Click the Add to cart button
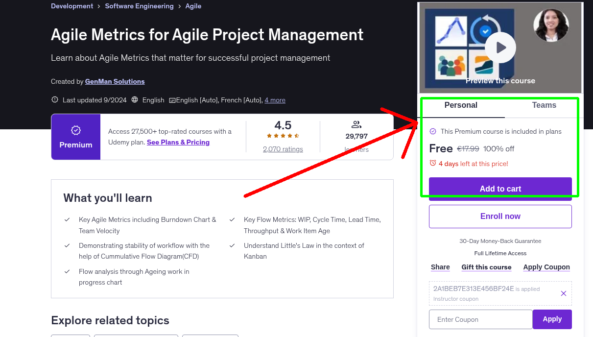The width and height of the screenshot is (593, 337). (500, 188)
